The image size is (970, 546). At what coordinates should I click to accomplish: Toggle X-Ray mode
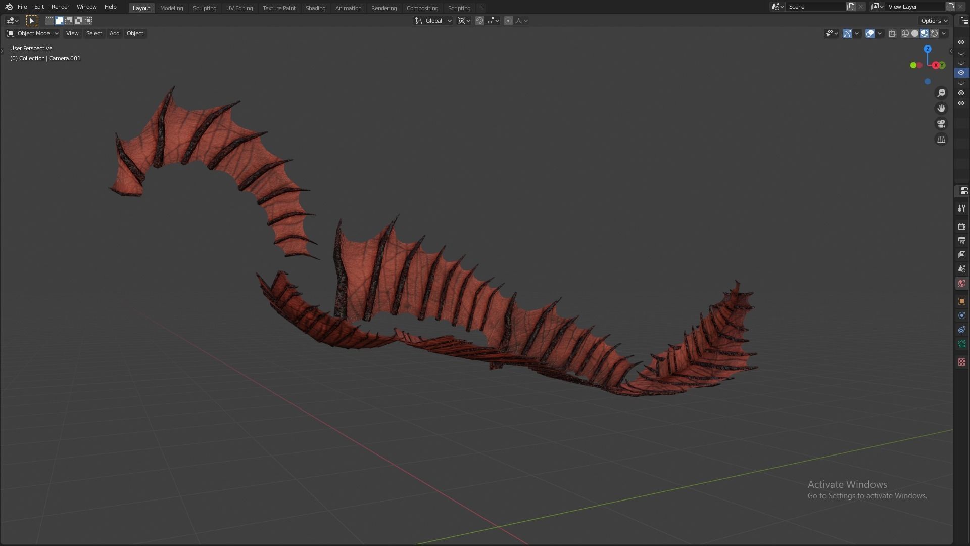click(x=893, y=33)
